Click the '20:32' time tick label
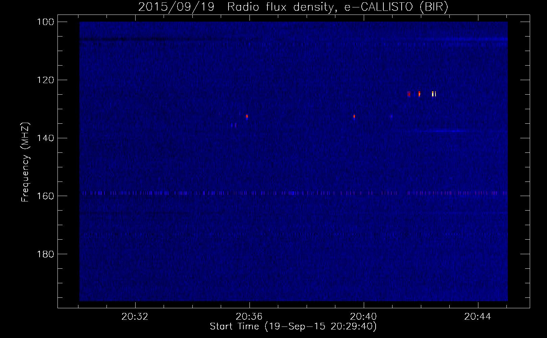547x338 pixels. click(135, 317)
